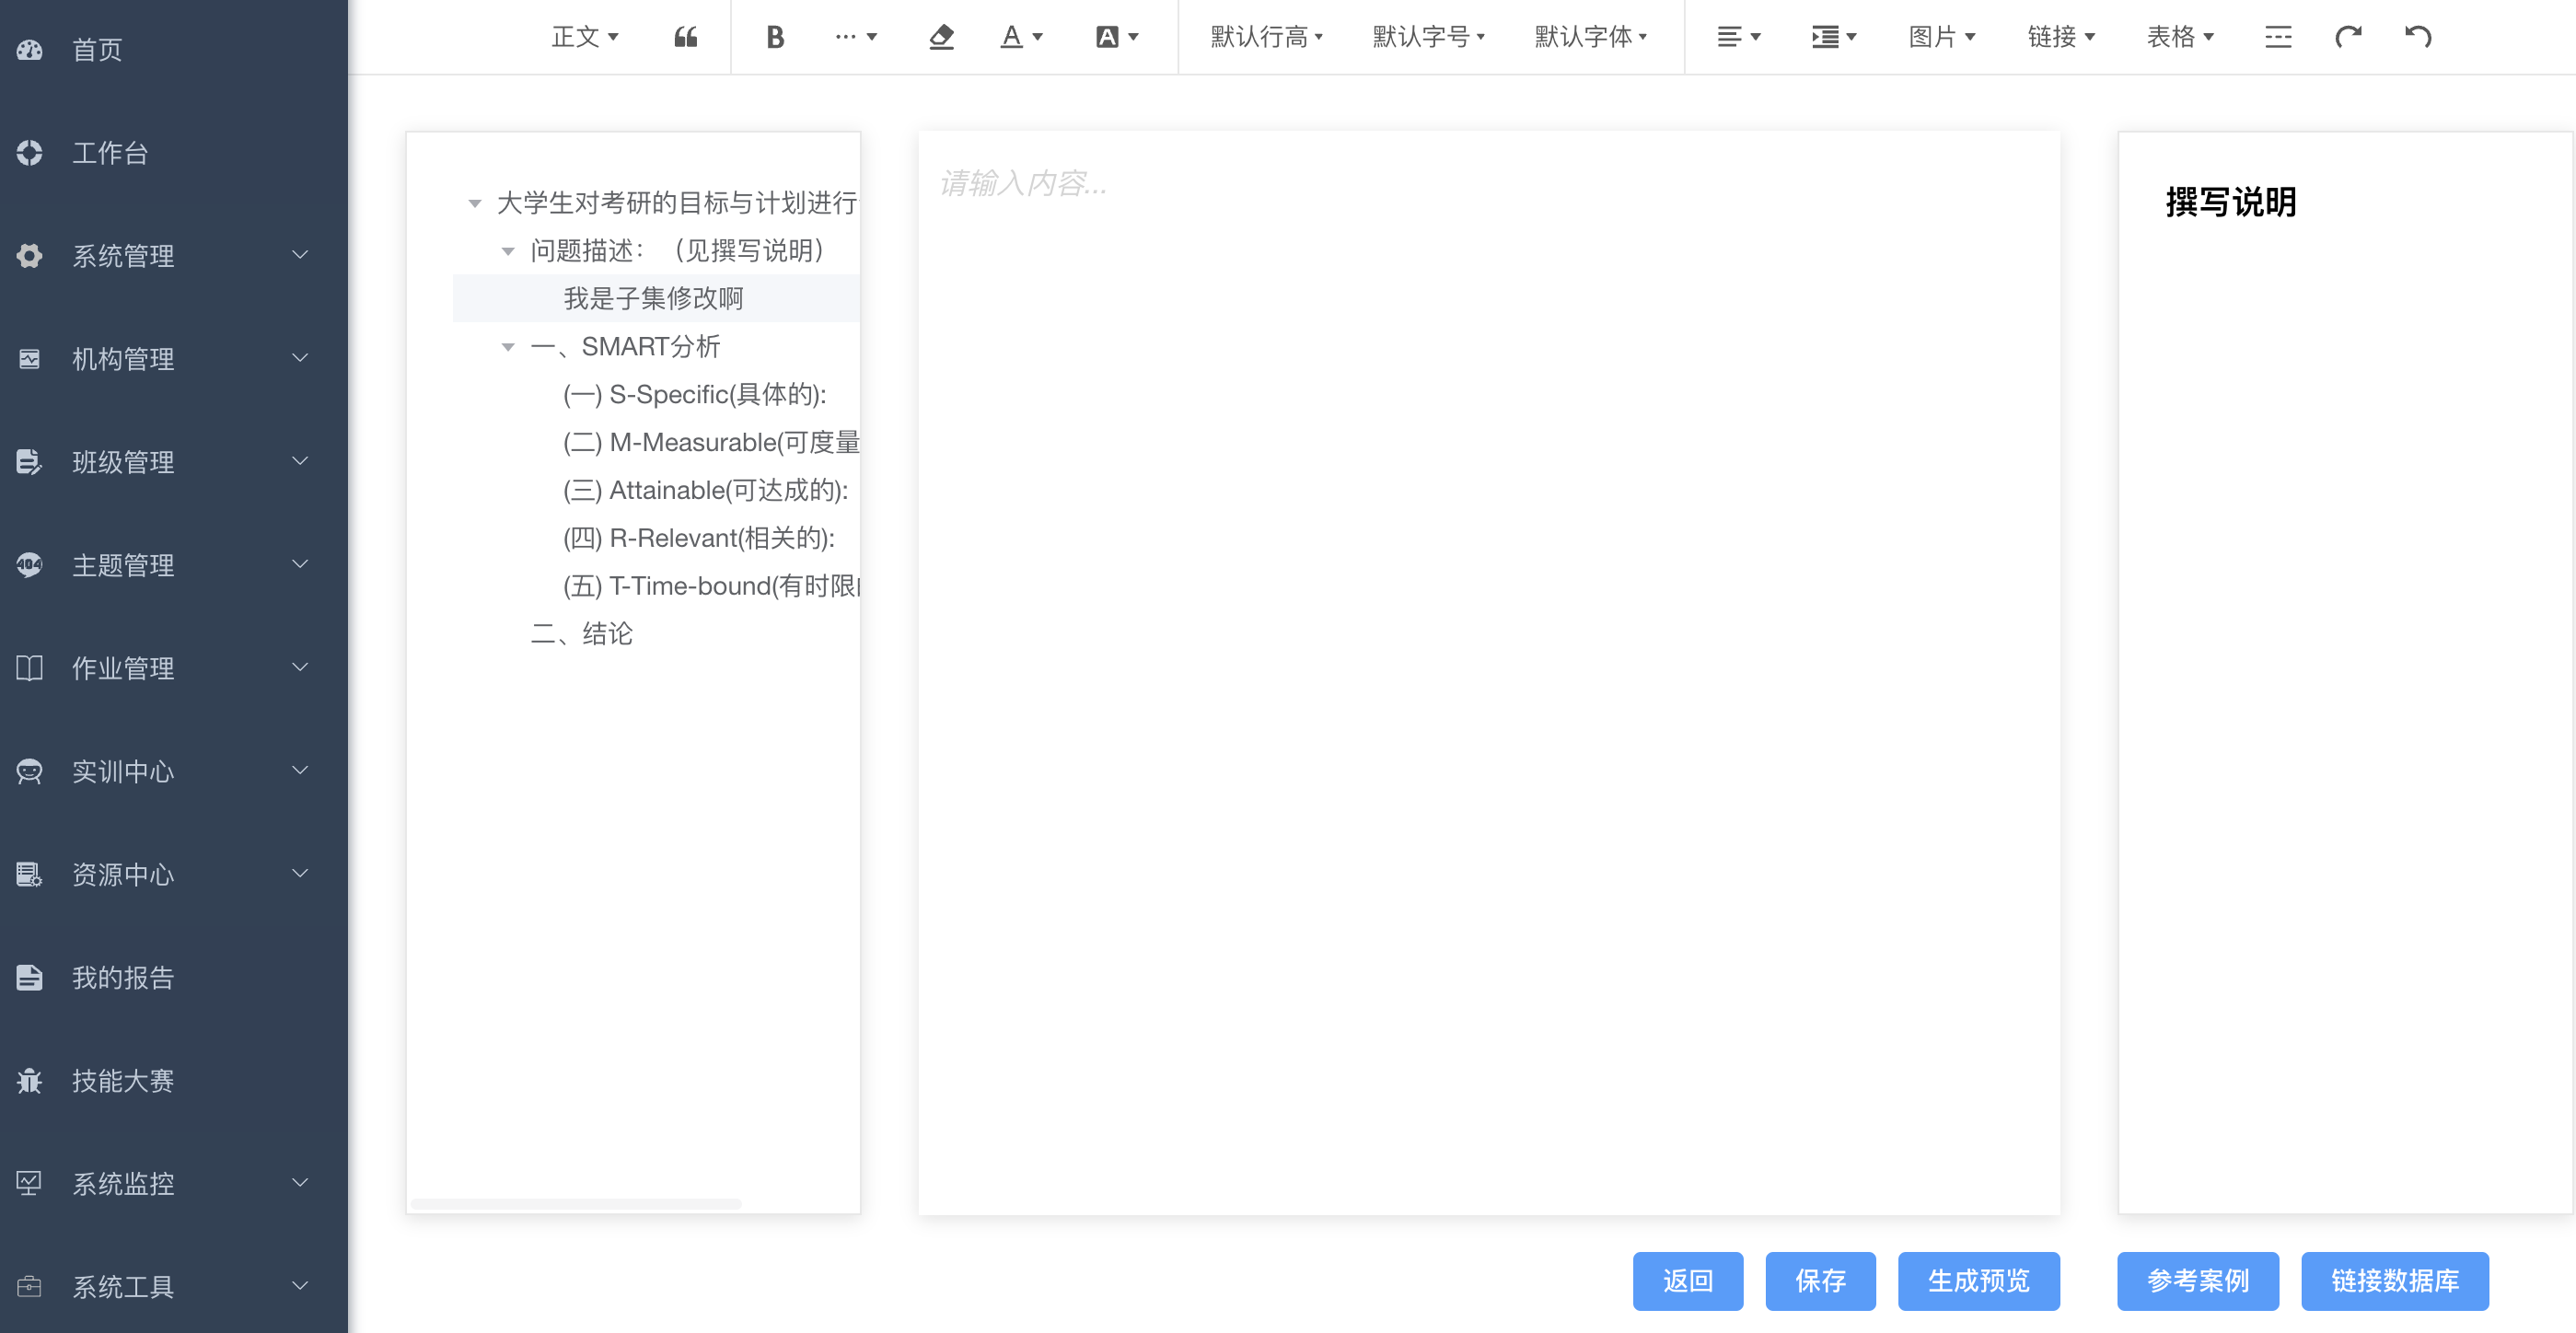Screen dimensions: 2576x1333
Task: Insert a blockquote with the quote icon
Action: (x=685, y=37)
